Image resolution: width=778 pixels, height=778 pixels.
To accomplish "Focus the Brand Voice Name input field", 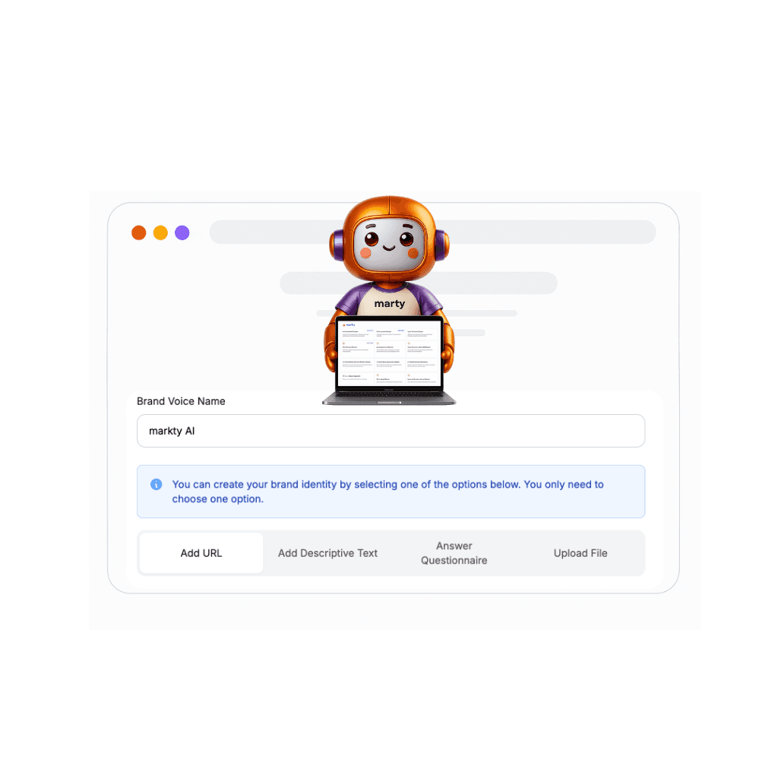I will pyautogui.click(x=391, y=431).
